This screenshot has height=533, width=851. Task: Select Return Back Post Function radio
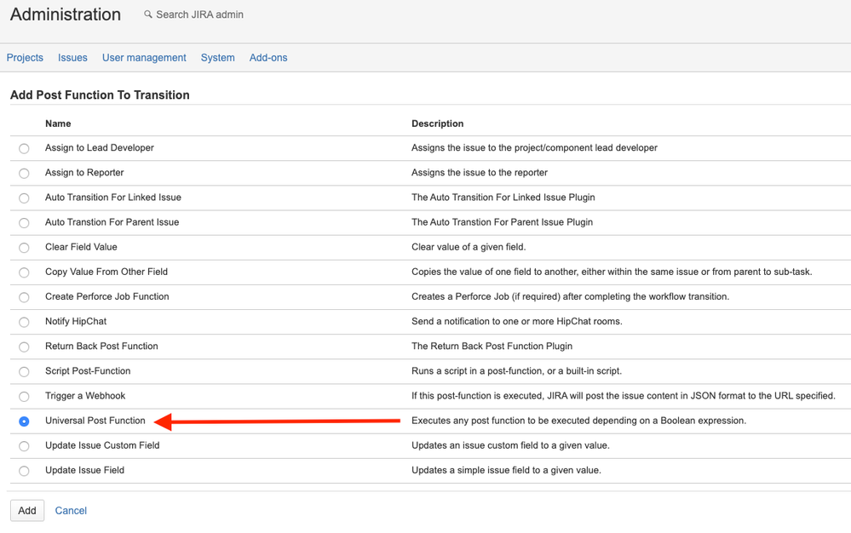pyautogui.click(x=24, y=347)
